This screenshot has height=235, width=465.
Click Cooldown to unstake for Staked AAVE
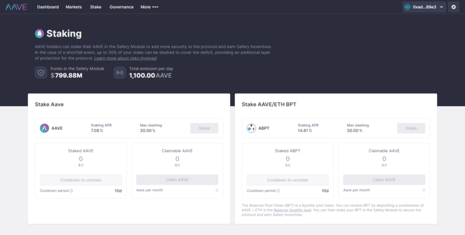(80, 180)
